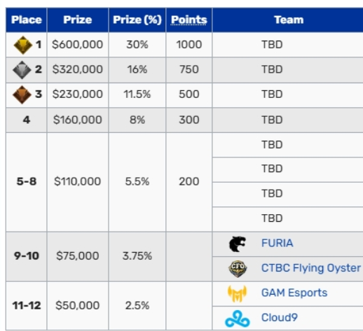Image resolution: width=363 pixels, height=331 pixels.
Task: Click the 3.75% prize percentage cell
Action: 137,257
